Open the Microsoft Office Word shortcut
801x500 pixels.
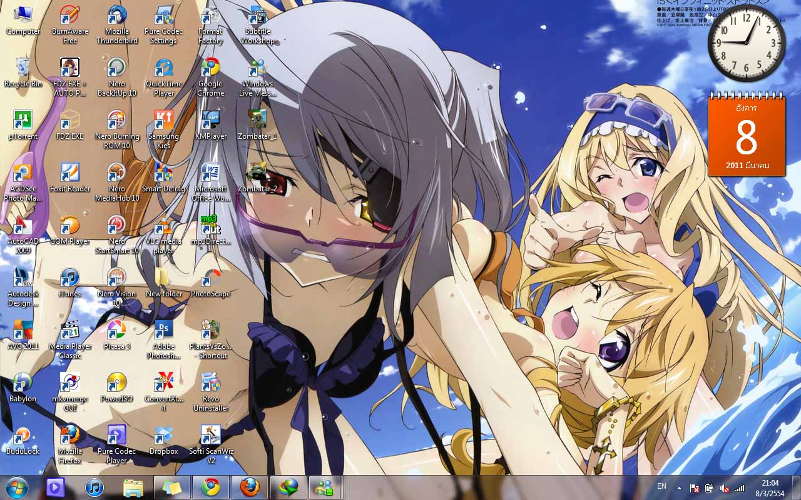click(211, 182)
